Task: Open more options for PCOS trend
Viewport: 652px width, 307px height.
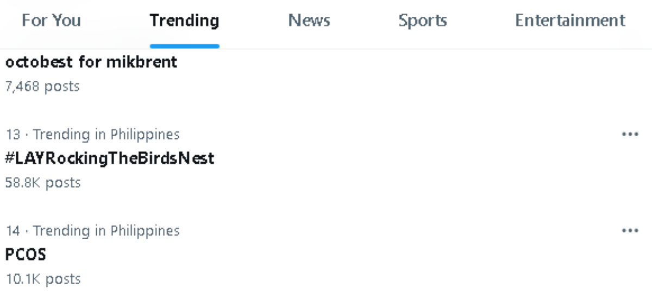Action: (629, 231)
